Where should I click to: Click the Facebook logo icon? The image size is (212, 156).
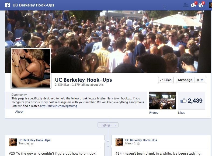click(7, 5)
